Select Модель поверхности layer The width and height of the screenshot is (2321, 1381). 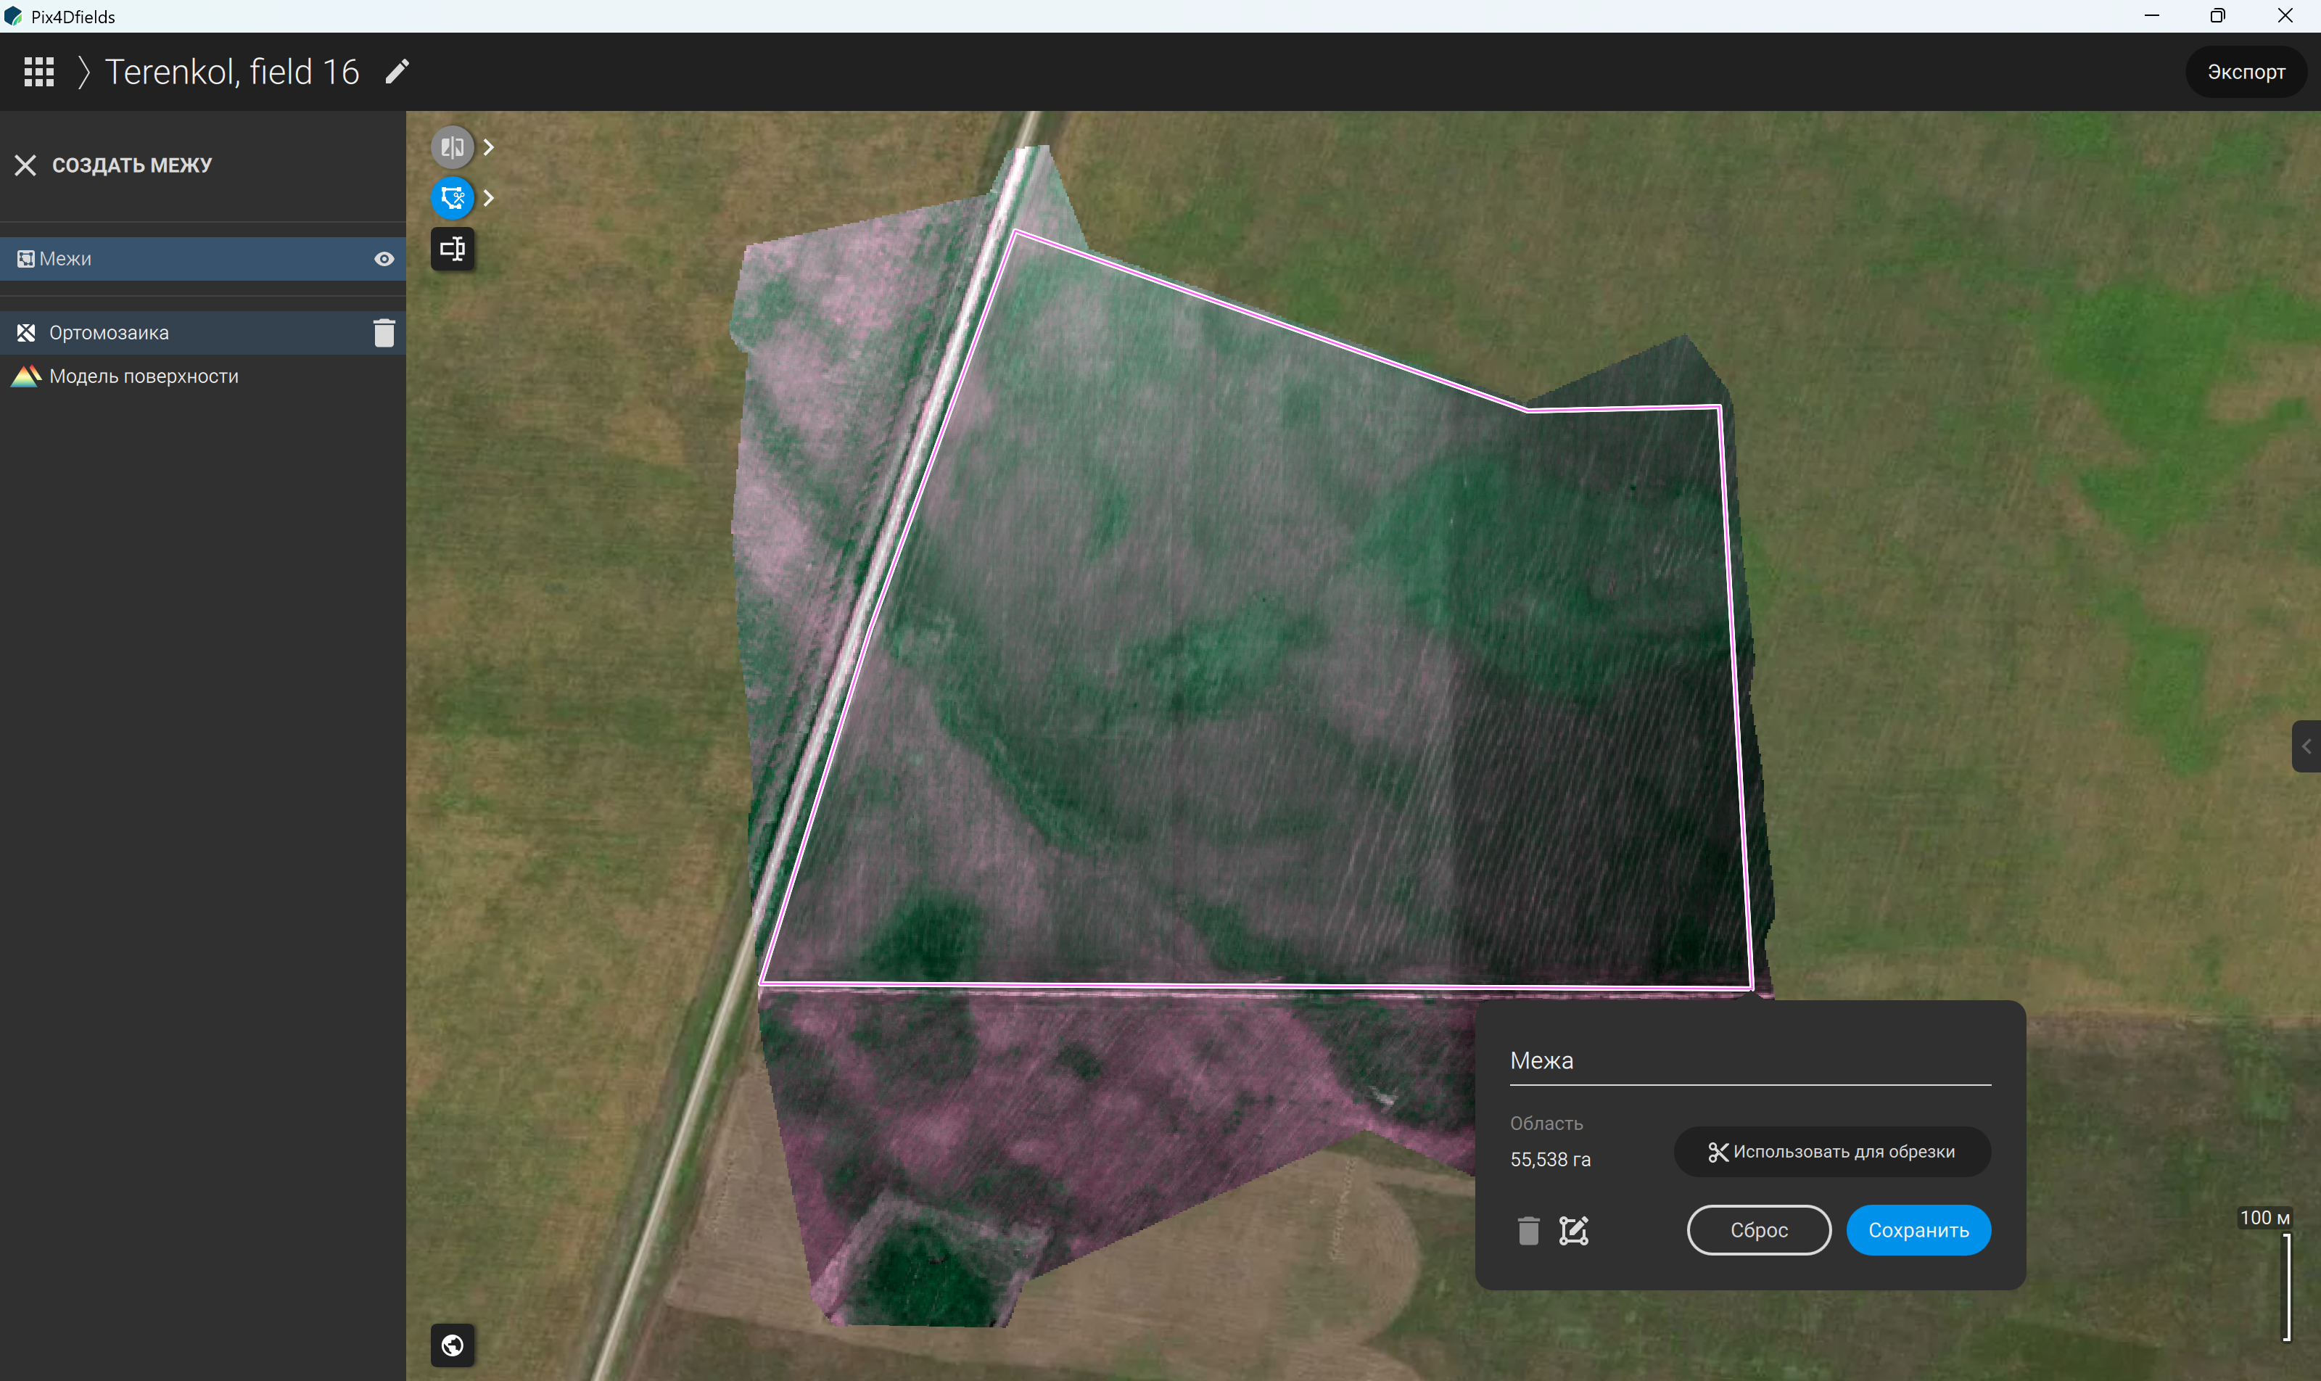click(203, 376)
